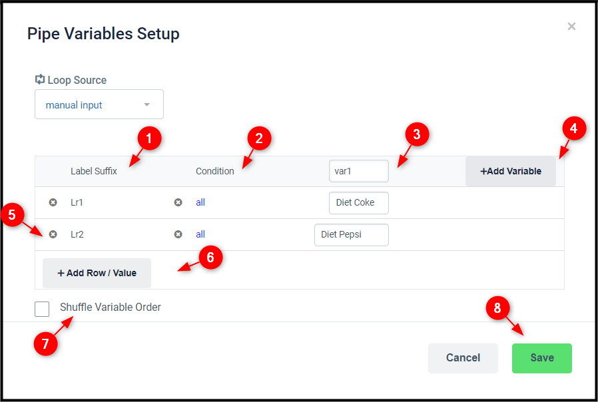Image resolution: width=598 pixels, height=402 pixels.
Task: Cancel the pipe variables dialog
Action: (x=463, y=358)
